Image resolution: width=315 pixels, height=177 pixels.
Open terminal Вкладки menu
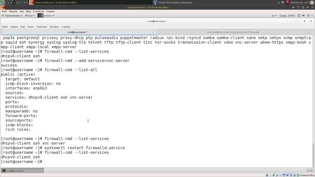pyautogui.click(x=54, y=27)
